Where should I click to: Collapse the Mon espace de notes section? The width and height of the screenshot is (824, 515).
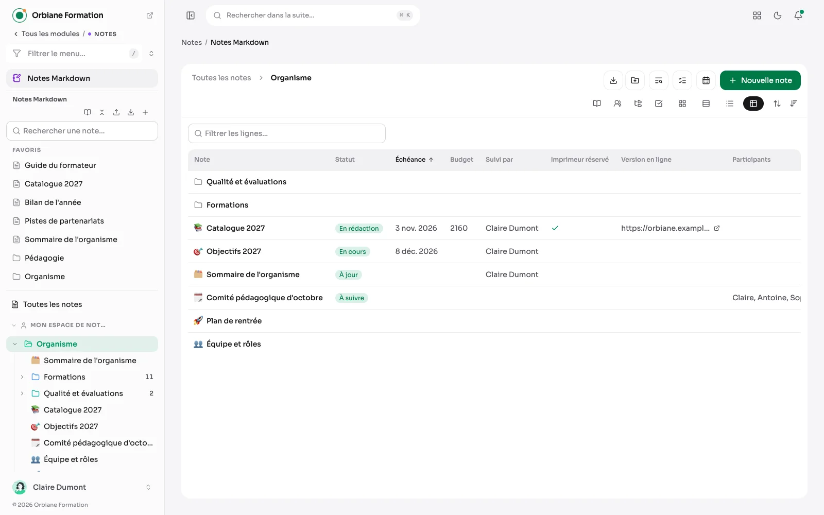tap(14, 325)
